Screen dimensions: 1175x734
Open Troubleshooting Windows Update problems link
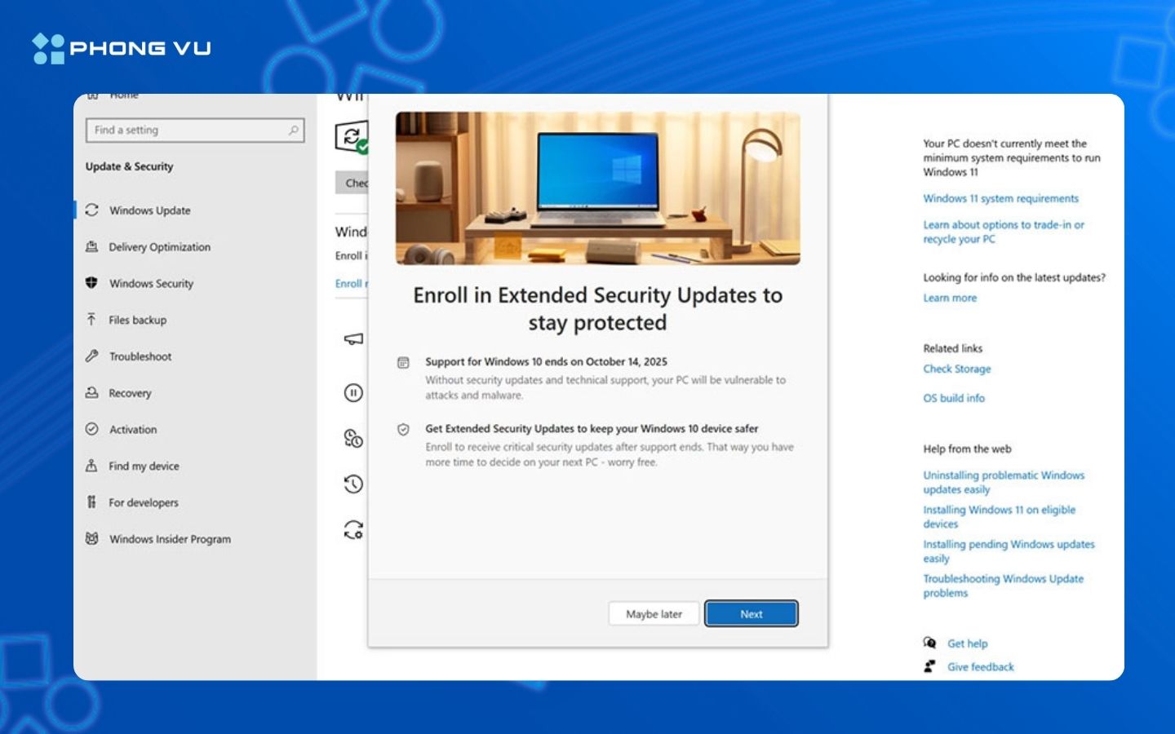pos(1003,586)
